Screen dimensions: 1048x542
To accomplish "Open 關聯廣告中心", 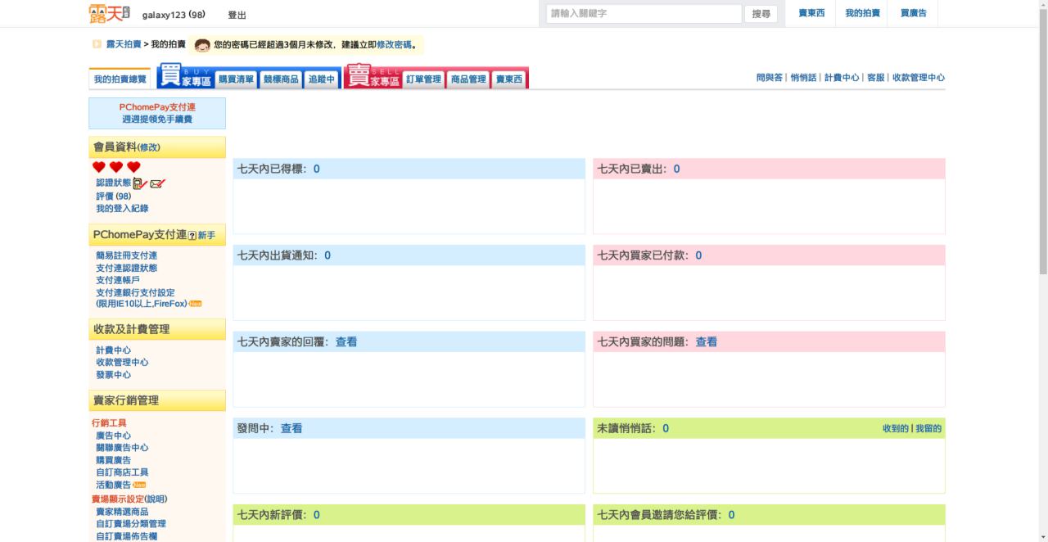I will [122, 448].
